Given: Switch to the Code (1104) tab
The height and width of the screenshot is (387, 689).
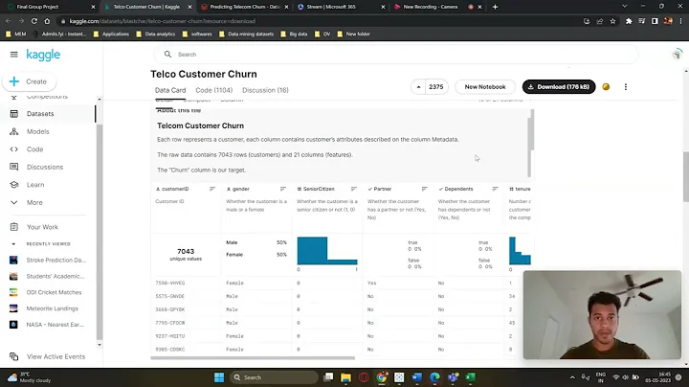Looking at the screenshot, I should tap(213, 90).
